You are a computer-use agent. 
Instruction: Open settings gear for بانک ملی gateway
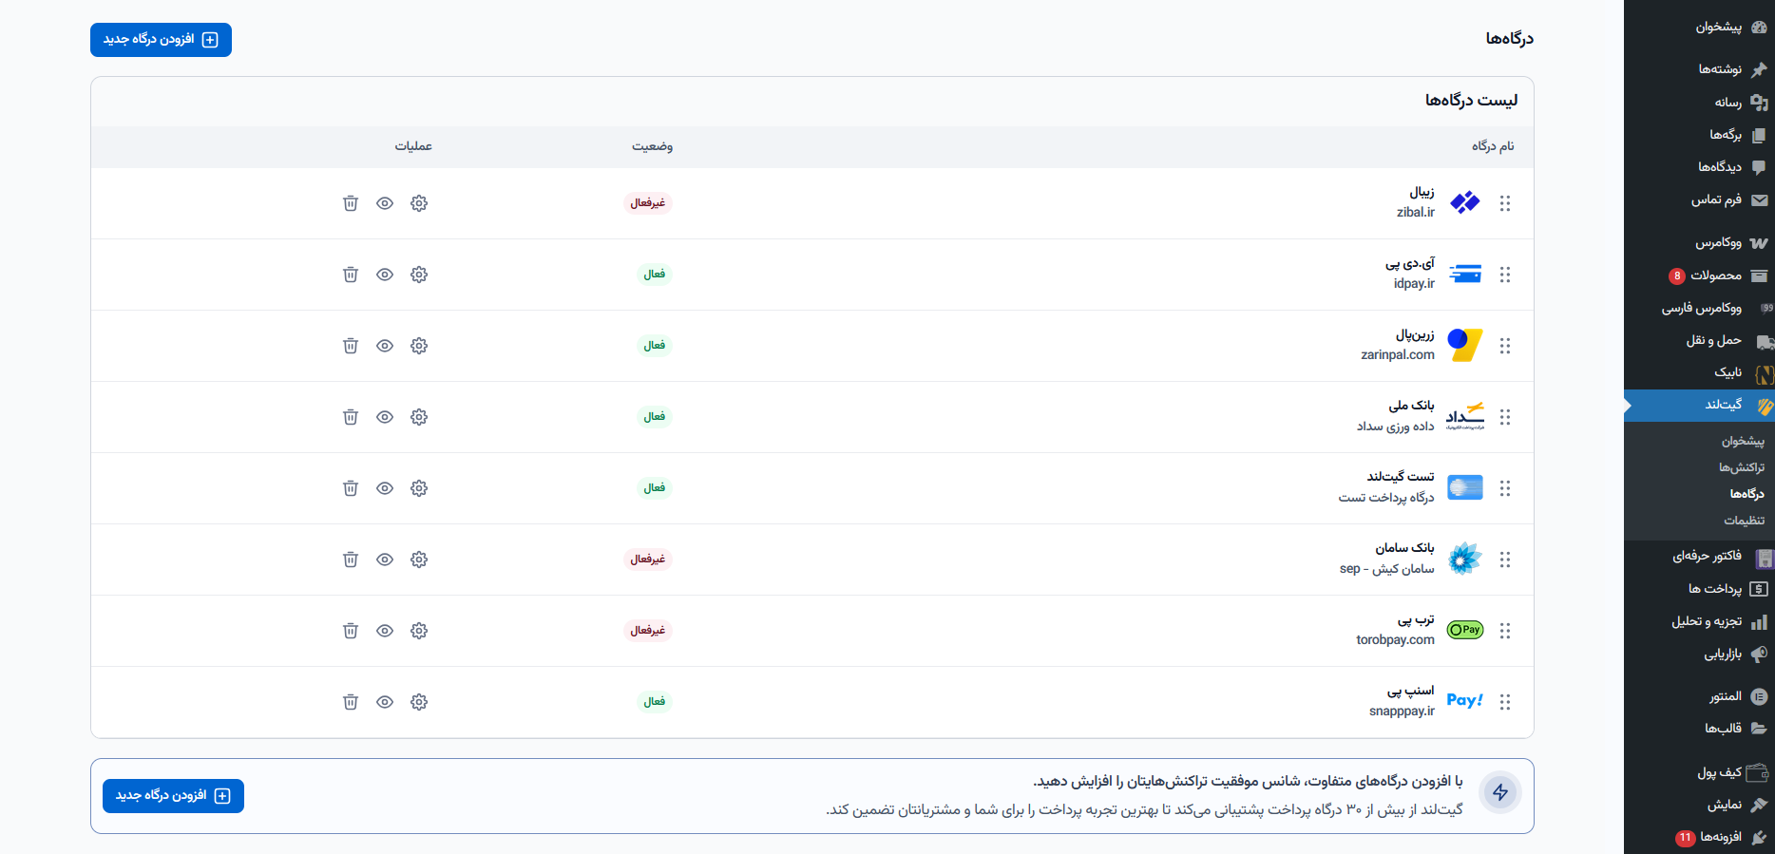pos(419,417)
